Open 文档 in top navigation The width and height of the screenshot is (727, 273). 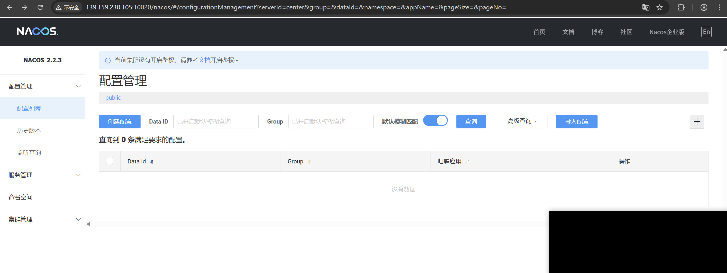coord(568,32)
